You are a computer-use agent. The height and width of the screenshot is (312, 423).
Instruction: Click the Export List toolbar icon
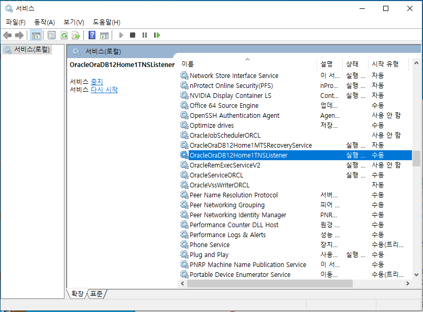click(x=76, y=35)
